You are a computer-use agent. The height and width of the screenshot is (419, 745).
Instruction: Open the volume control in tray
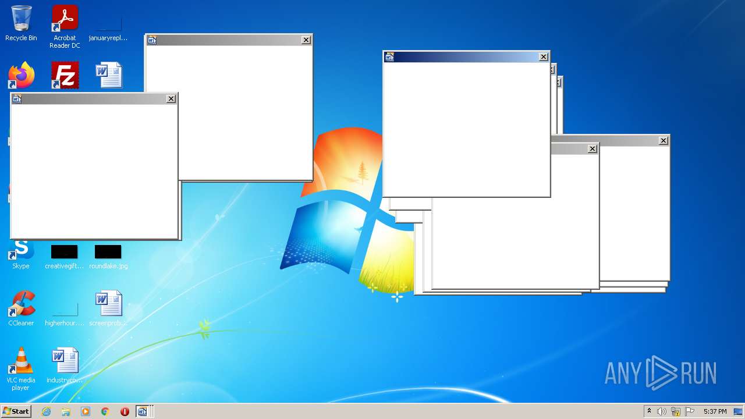tap(662, 411)
